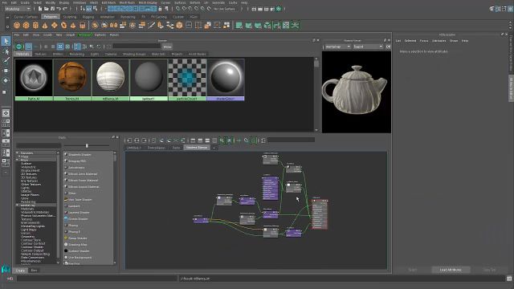Adjust the create panel icon size slider
Viewport: 514px width, 289px height.
pos(87,145)
